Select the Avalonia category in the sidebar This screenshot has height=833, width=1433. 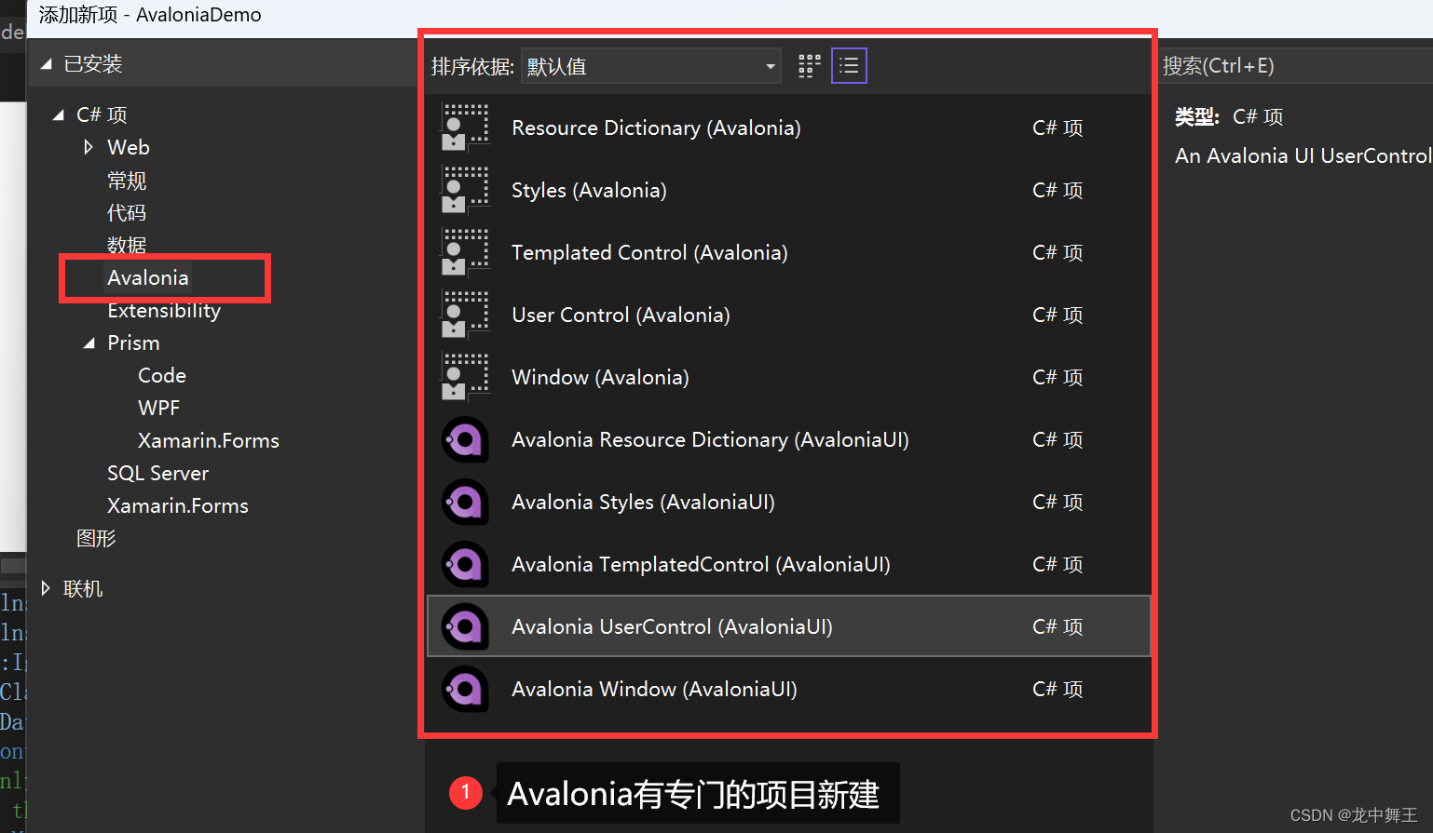click(x=148, y=277)
